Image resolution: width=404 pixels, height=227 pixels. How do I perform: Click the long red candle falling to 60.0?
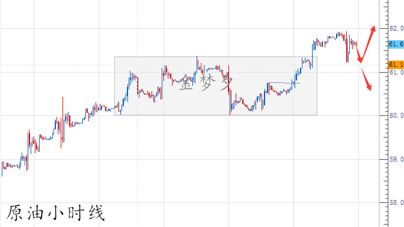229,90
